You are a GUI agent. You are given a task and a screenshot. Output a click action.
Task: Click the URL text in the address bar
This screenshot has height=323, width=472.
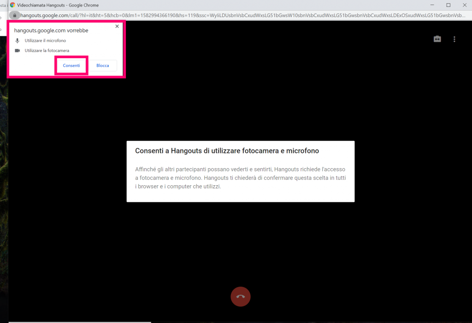pyautogui.click(x=242, y=15)
